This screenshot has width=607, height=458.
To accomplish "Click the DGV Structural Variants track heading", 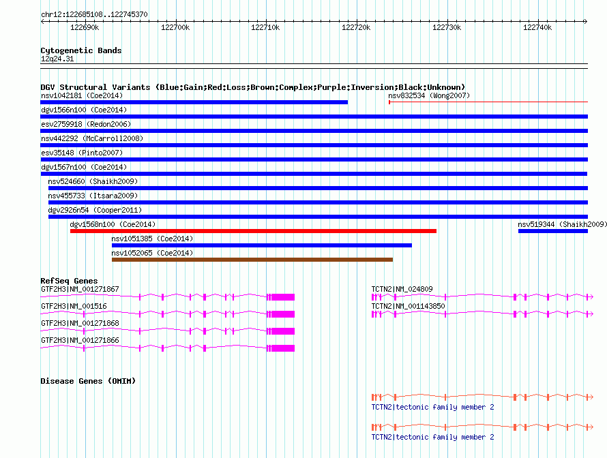I will point(253,87).
